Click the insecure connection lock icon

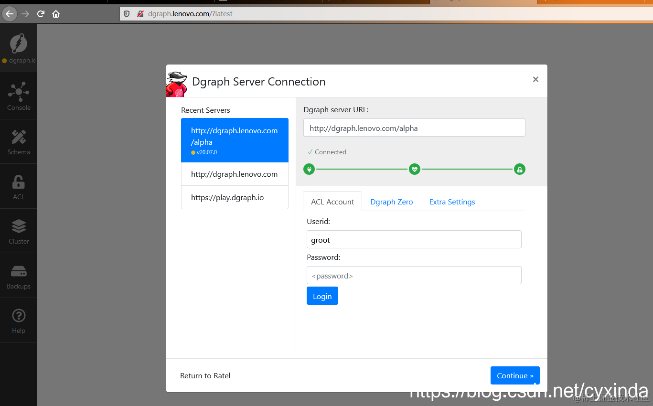pyautogui.click(x=140, y=14)
